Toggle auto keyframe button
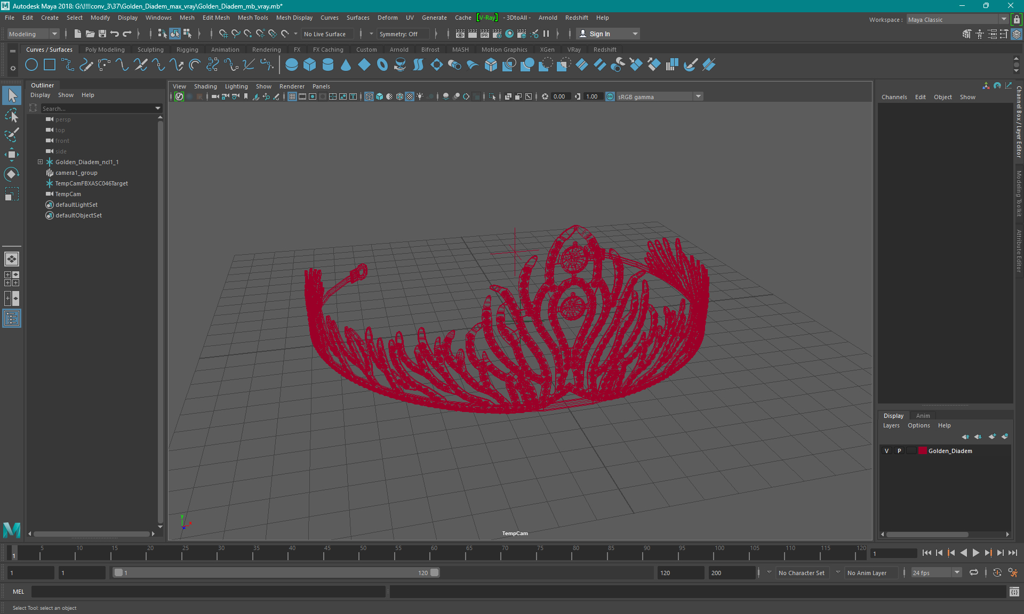The width and height of the screenshot is (1024, 614). pyautogui.click(x=997, y=572)
